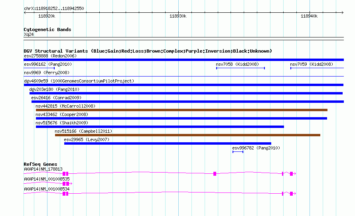Image resolution: width=355 pixels, height=216 pixels.
Task: Click the 118930k ruler tick label
Action: pyautogui.click(x=178, y=16)
